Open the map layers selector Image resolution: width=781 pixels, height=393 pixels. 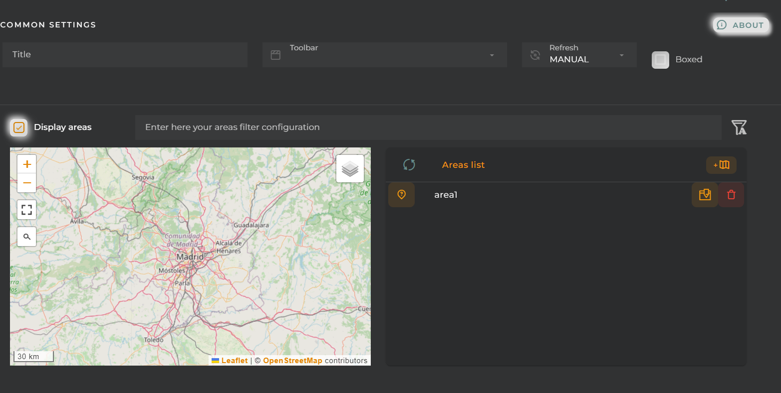[x=350, y=169]
